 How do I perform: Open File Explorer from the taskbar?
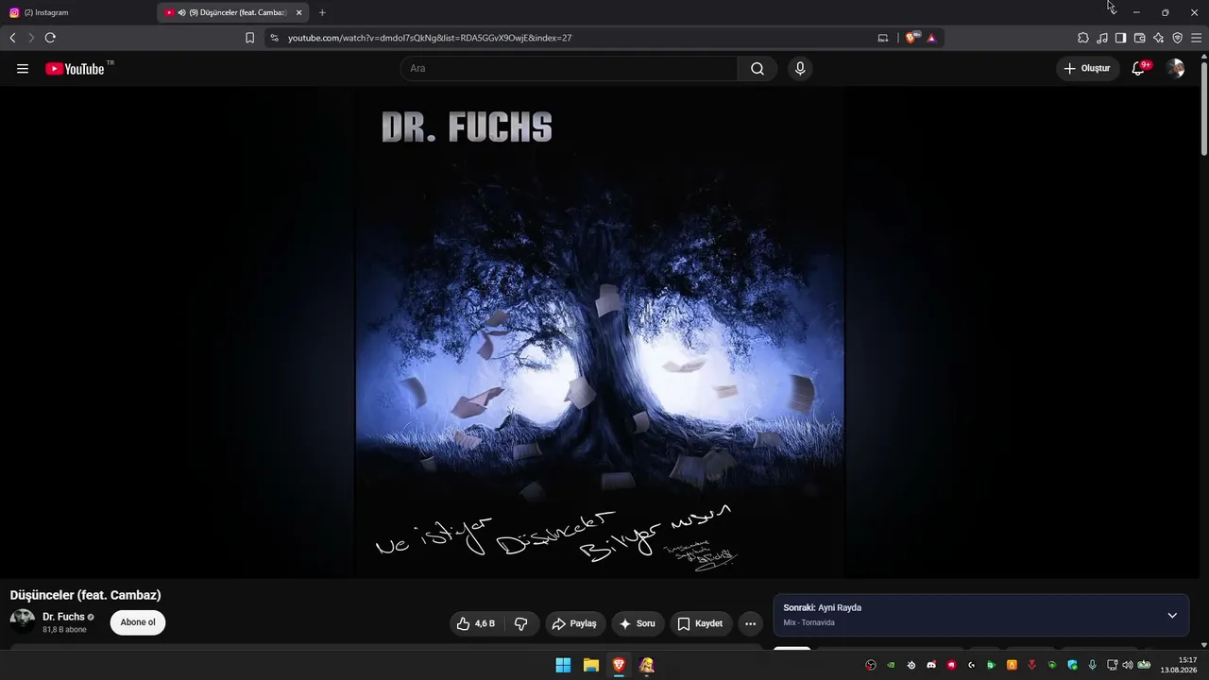pyautogui.click(x=591, y=665)
